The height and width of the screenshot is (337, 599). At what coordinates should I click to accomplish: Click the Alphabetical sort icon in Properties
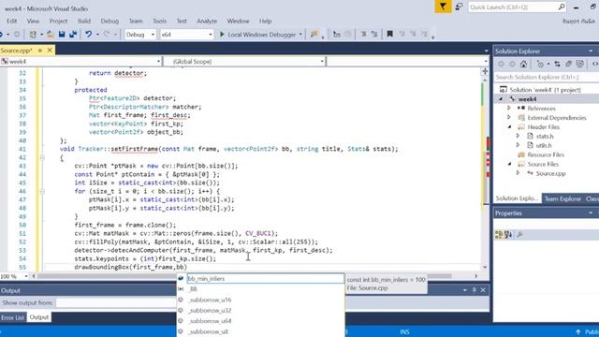508,234
